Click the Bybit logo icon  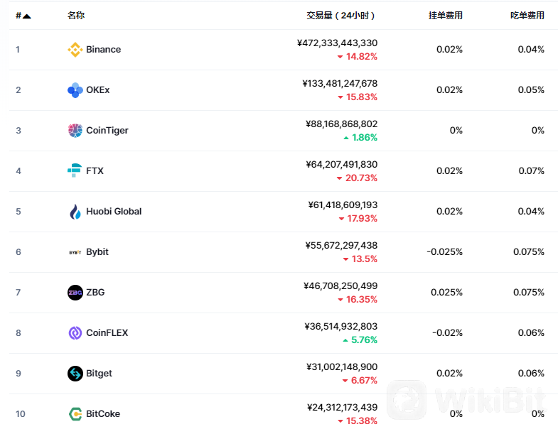(75, 252)
